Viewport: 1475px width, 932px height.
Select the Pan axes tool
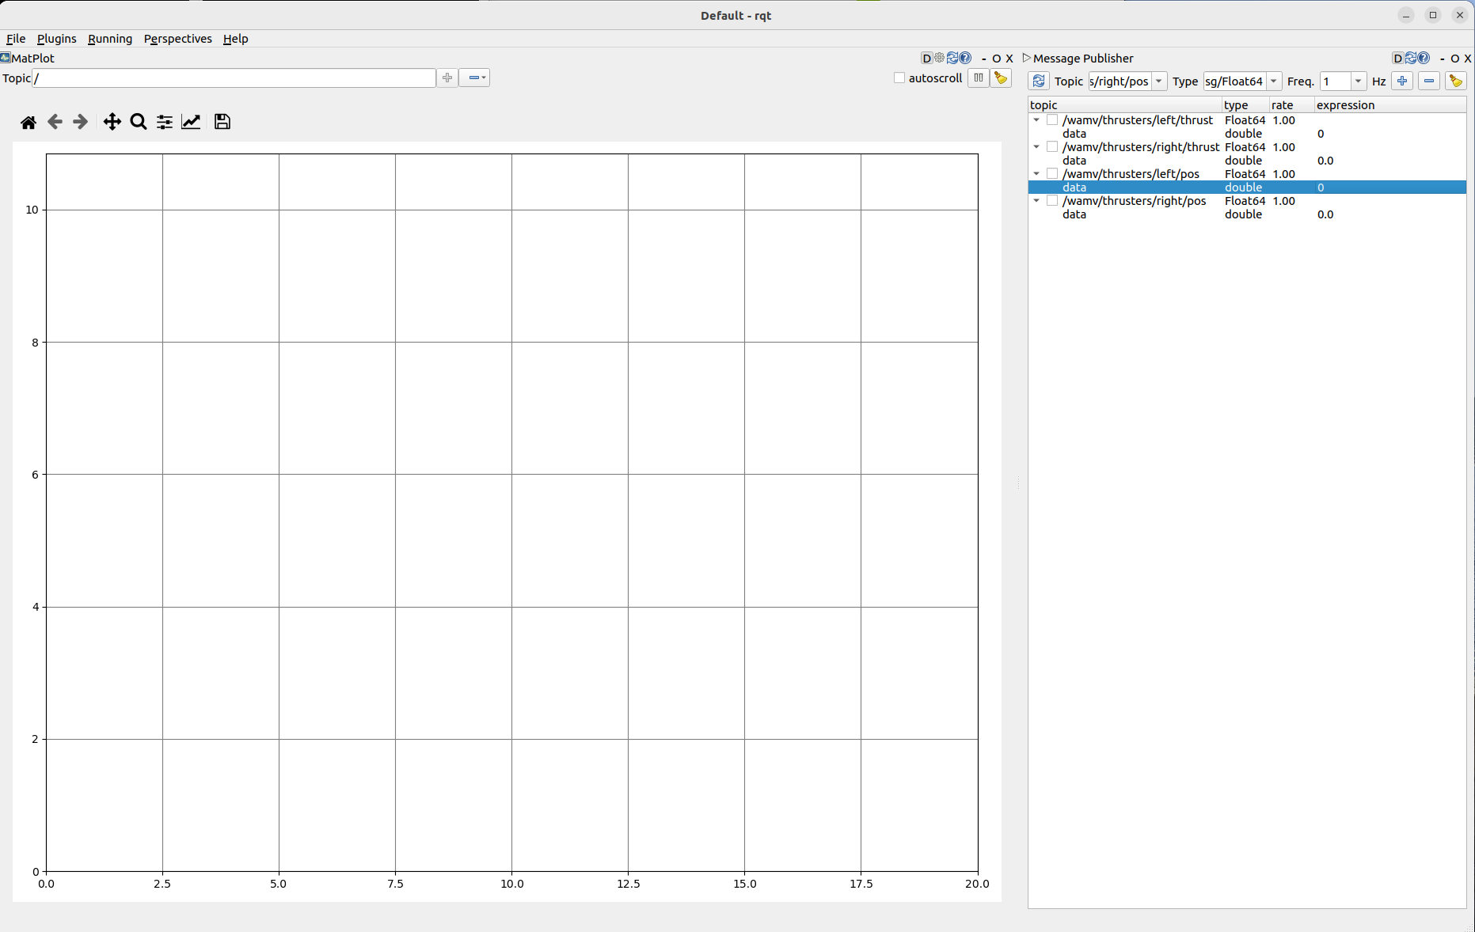pos(112,122)
